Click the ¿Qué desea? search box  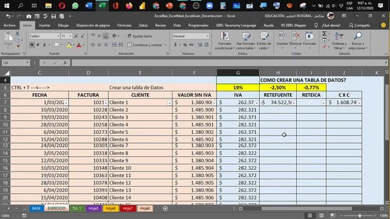tap(331, 26)
